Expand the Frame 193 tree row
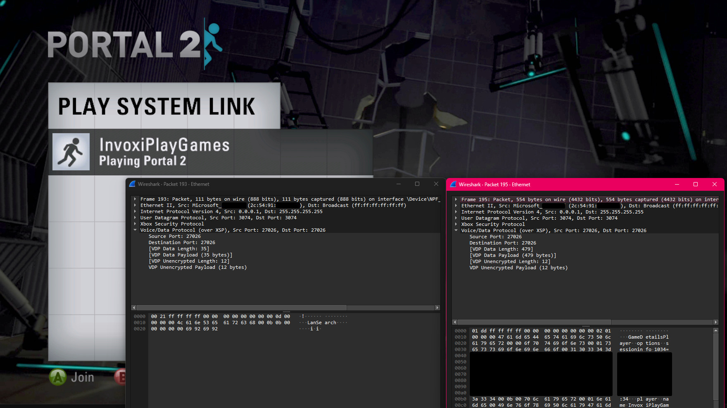Image resolution: width=727 pixels, height=408 pixels. (135, 199)
